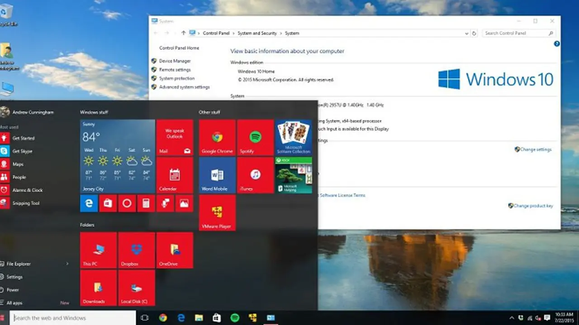The image size is (579, 325).
Task: Launch the iTunes tile
Action: click(x=256, y=175)
